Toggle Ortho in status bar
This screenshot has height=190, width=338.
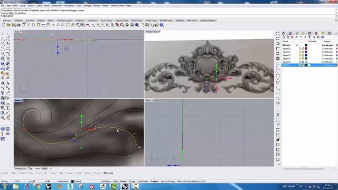[x=116, y=182]
